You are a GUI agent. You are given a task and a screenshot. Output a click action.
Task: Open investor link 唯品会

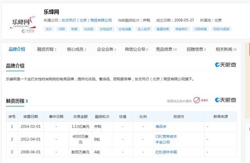point(161,126)
